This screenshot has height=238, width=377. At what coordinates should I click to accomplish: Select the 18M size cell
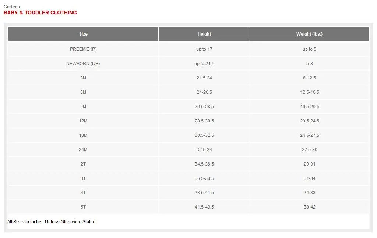(83, 135)
